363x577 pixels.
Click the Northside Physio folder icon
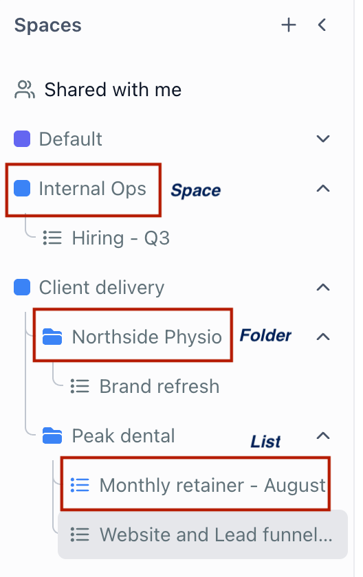tap(52, 337)
